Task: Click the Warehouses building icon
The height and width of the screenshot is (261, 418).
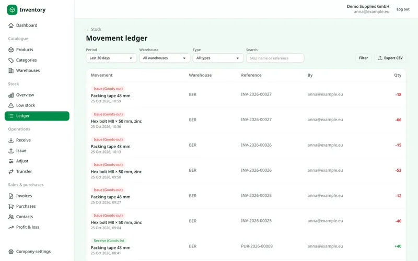Action: pos(11,70)
